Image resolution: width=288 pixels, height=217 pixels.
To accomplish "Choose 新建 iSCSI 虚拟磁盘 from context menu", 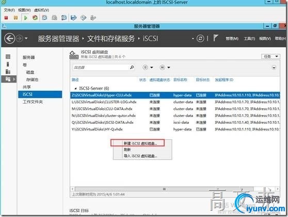I will coord(140,143).
